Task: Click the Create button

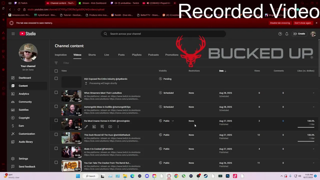Action: pyautogui.click(x=299, y=34)
